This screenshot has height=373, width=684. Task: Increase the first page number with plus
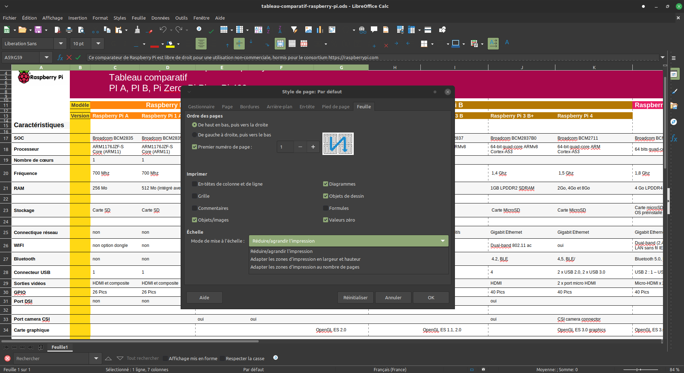click(x=313, y=147)
